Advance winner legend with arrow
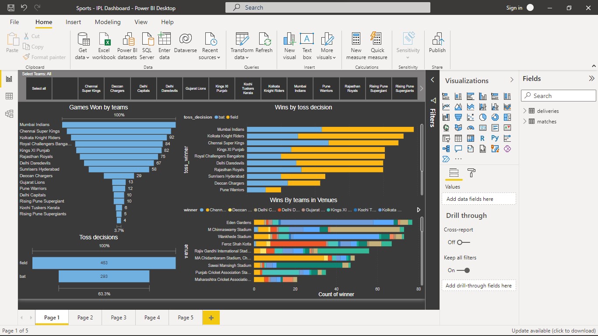598x336 pixels. tap(419, 210)
